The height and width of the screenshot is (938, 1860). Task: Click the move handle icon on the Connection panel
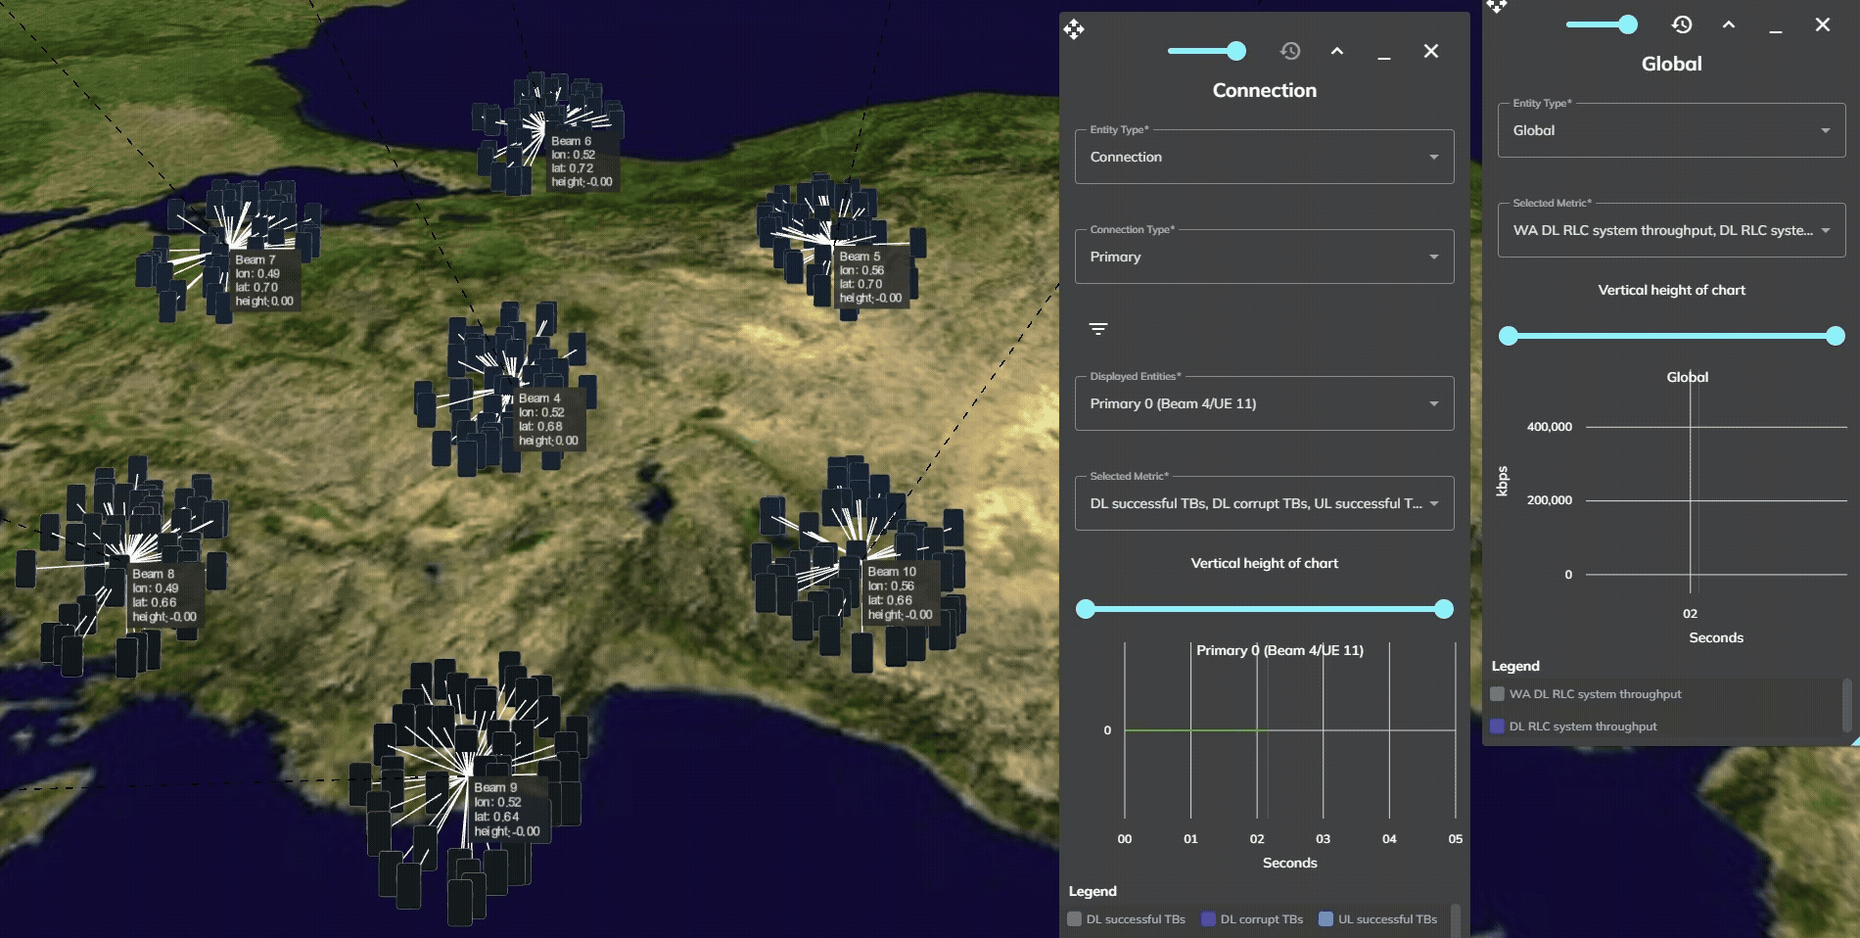point(1074,30)
